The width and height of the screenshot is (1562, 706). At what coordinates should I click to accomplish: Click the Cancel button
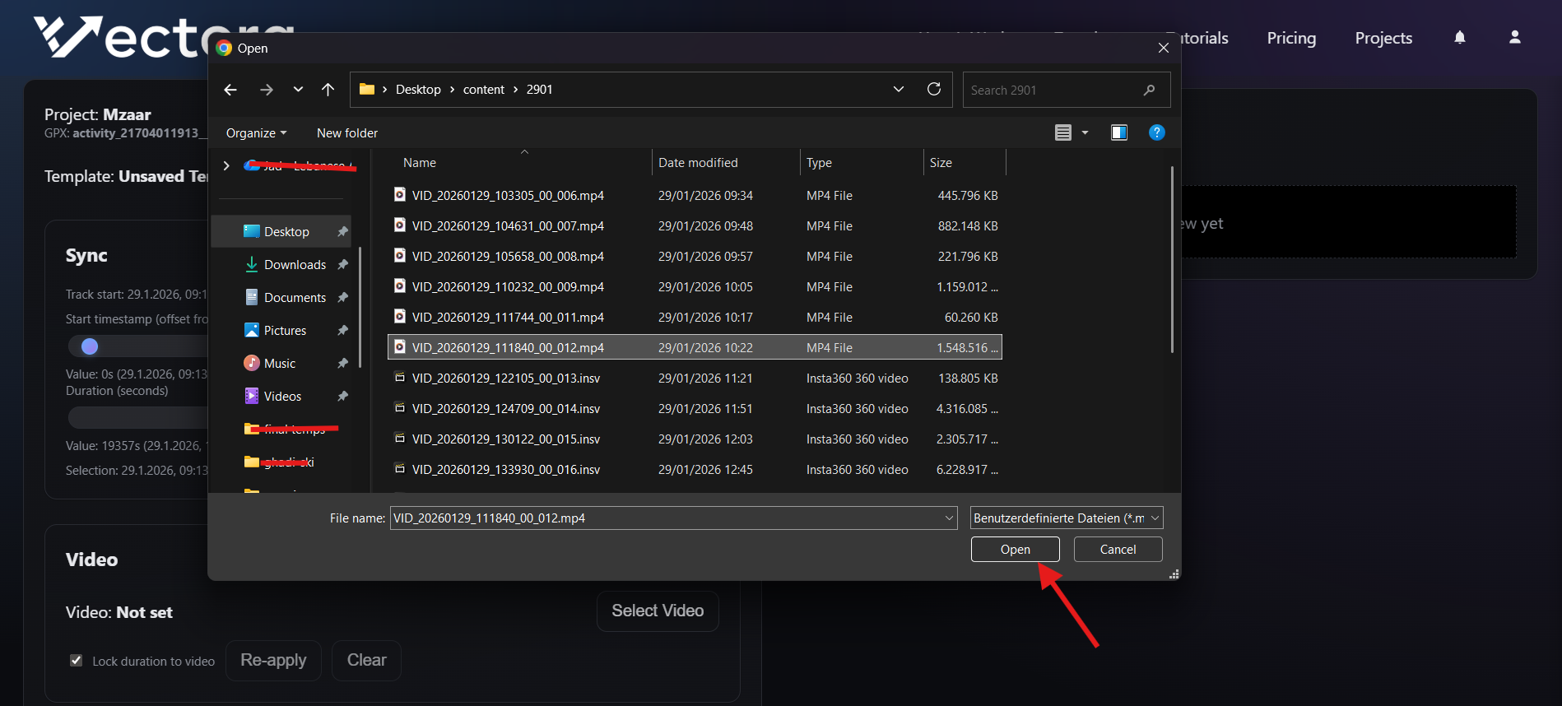point(1118,549)
